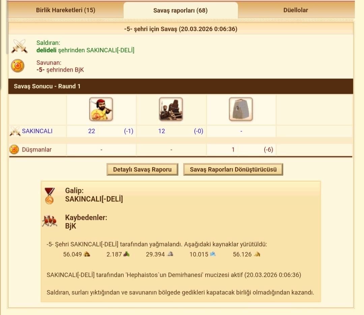Click the wine resource icon after 2.187
364x315 pixels.
click(126, 254)
